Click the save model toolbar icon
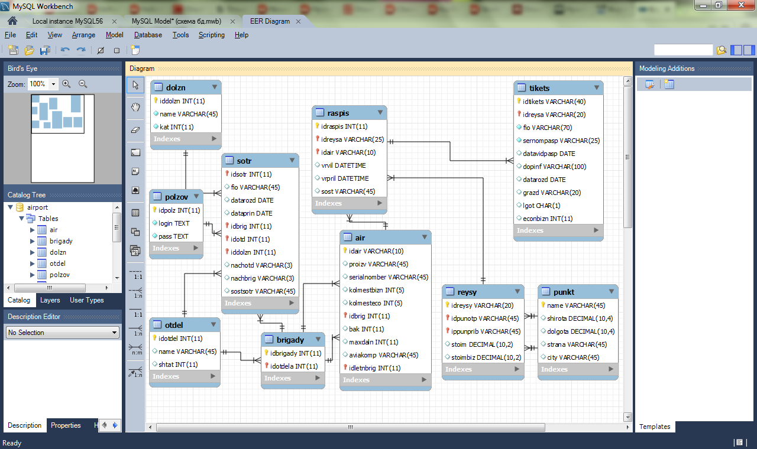This screenshot has height=449, width=757. tap(44, 51)
